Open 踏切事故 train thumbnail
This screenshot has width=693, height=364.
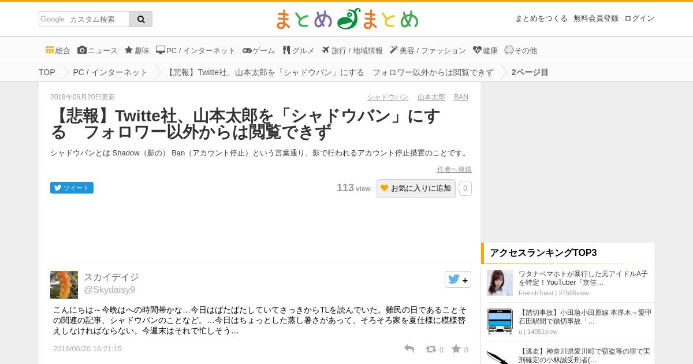pyautogui.click(x=500, y=321)
